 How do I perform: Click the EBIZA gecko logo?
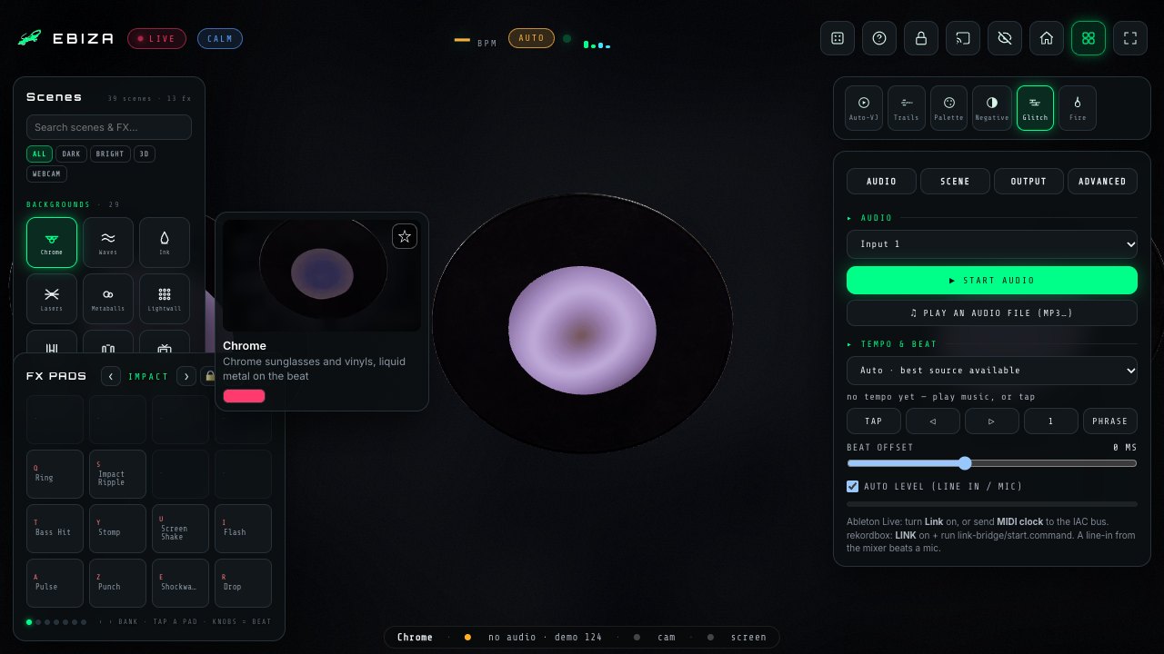coord(29,38)
